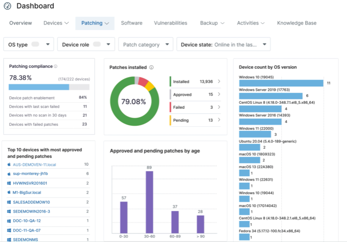
Task: Open Approved patches details arrow
Action: coord(219,94)
